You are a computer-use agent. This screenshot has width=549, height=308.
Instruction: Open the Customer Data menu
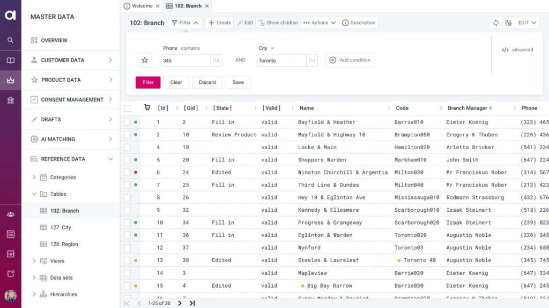(71, 60)
